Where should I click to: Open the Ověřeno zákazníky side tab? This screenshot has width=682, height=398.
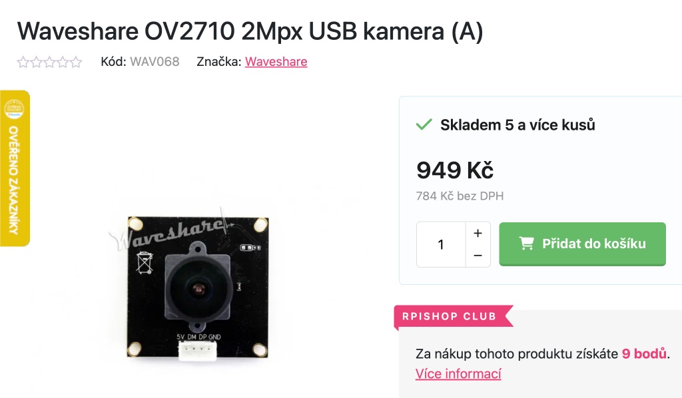coord(15,168)
